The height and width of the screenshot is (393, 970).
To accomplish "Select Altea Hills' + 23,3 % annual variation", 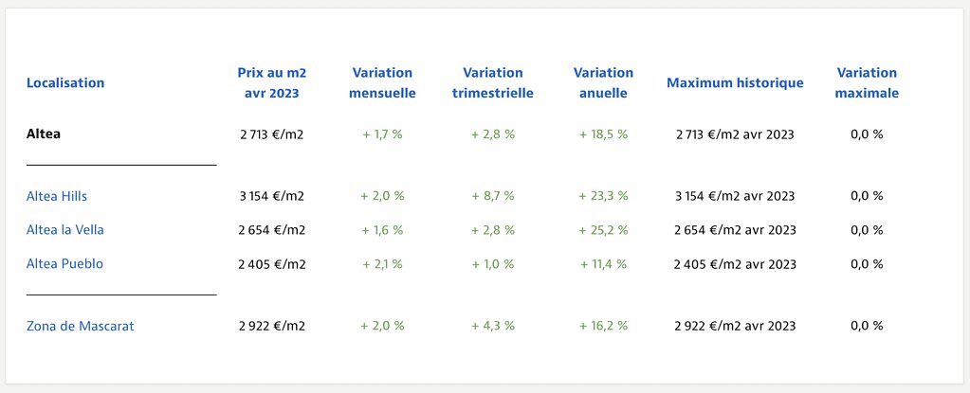I will [603, 196].
